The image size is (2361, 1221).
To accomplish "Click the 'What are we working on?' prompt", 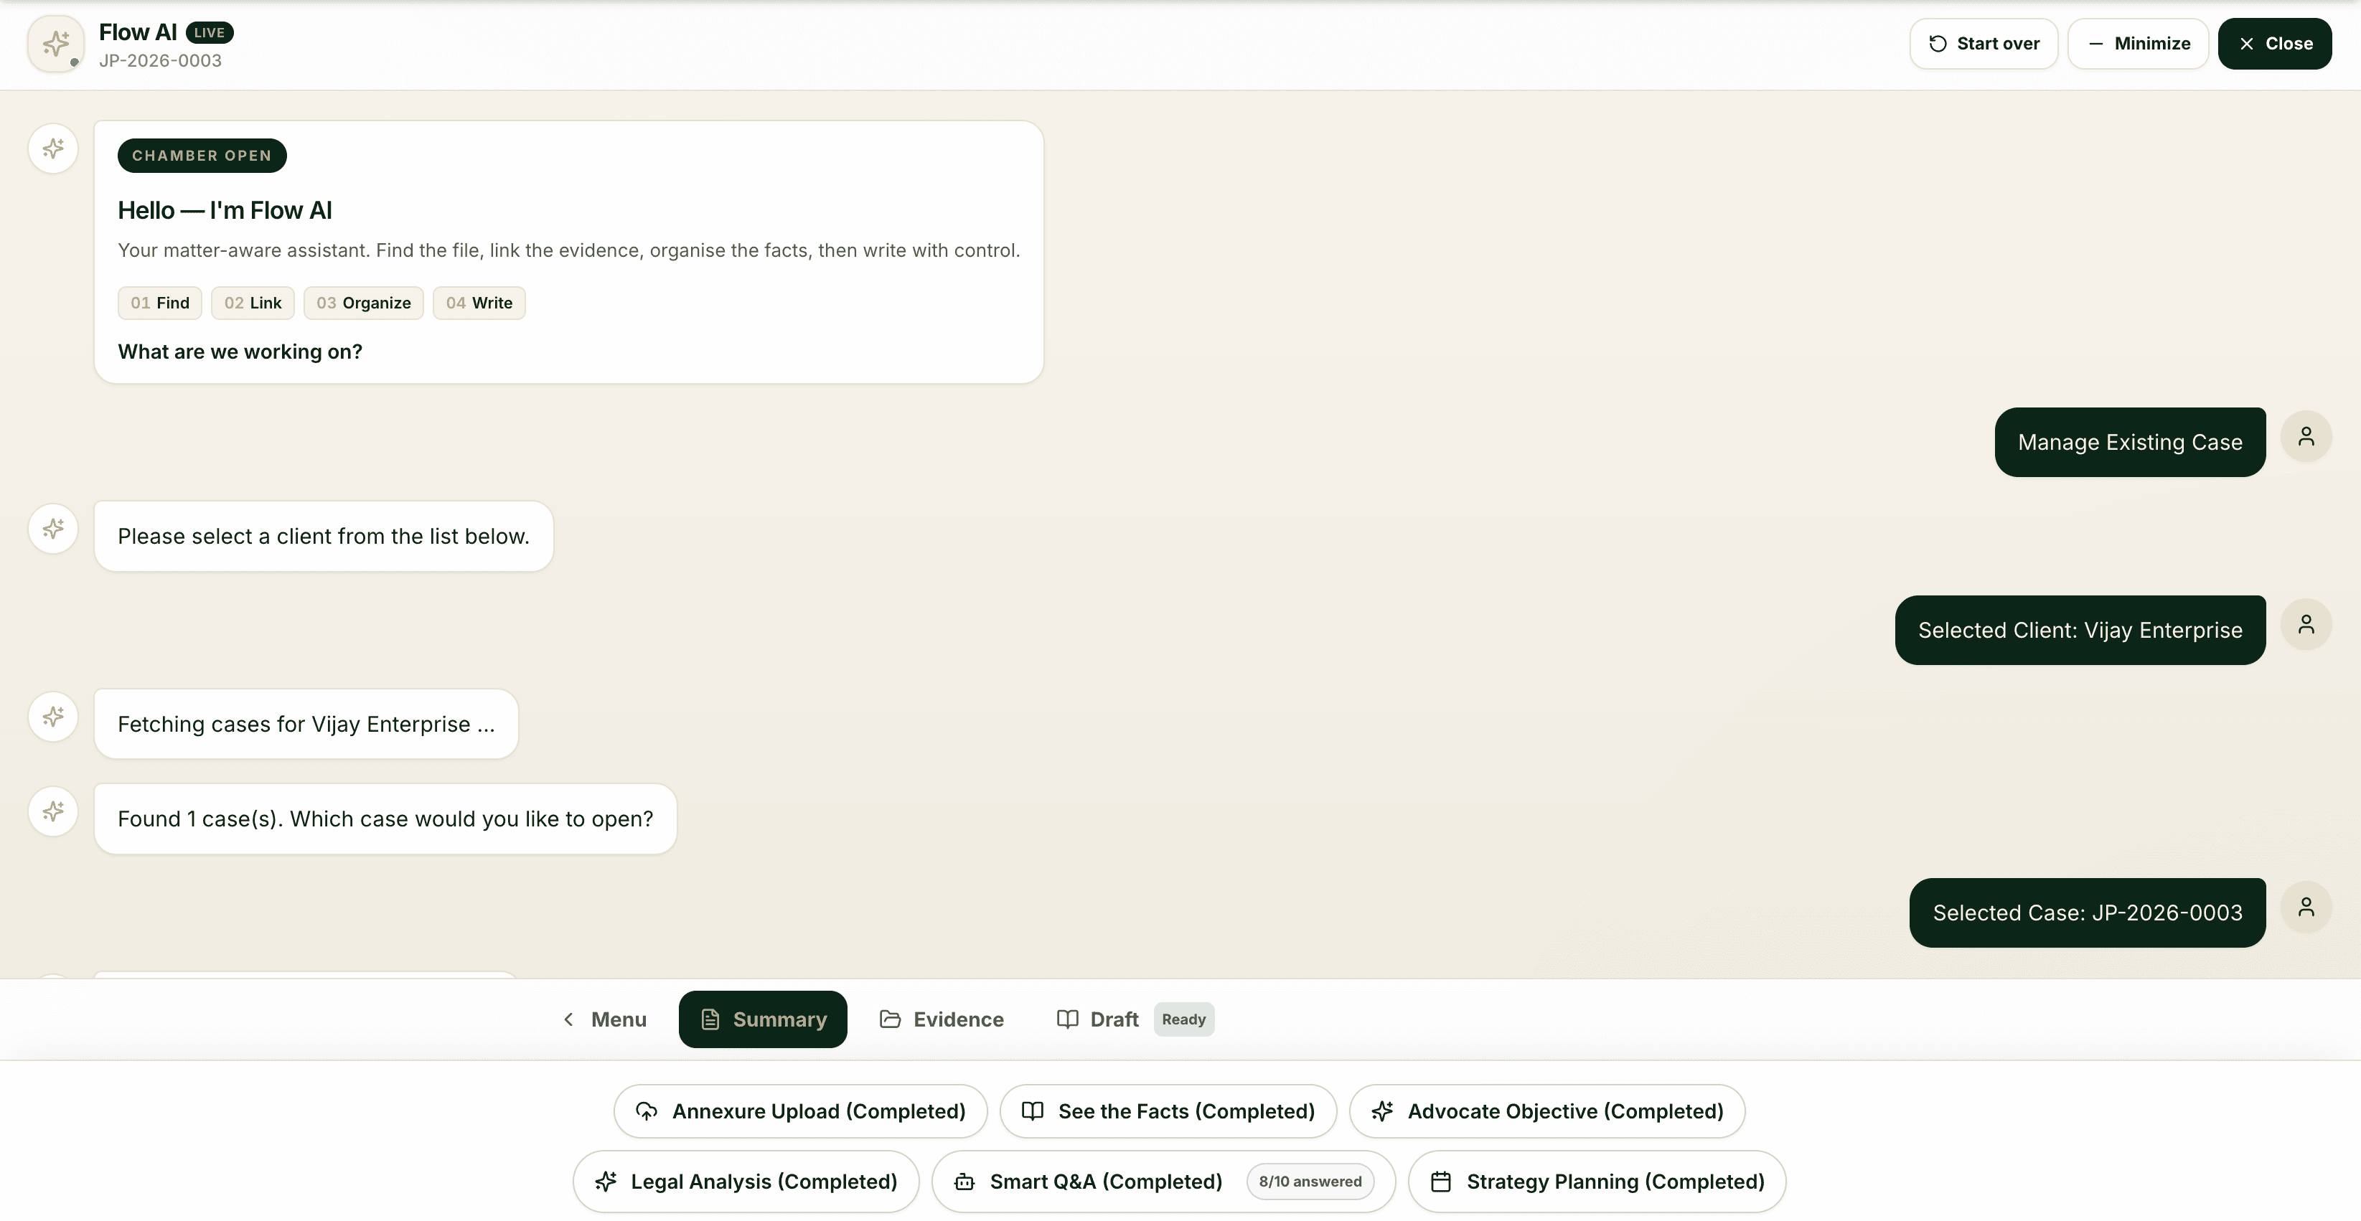I will (240, 352).
